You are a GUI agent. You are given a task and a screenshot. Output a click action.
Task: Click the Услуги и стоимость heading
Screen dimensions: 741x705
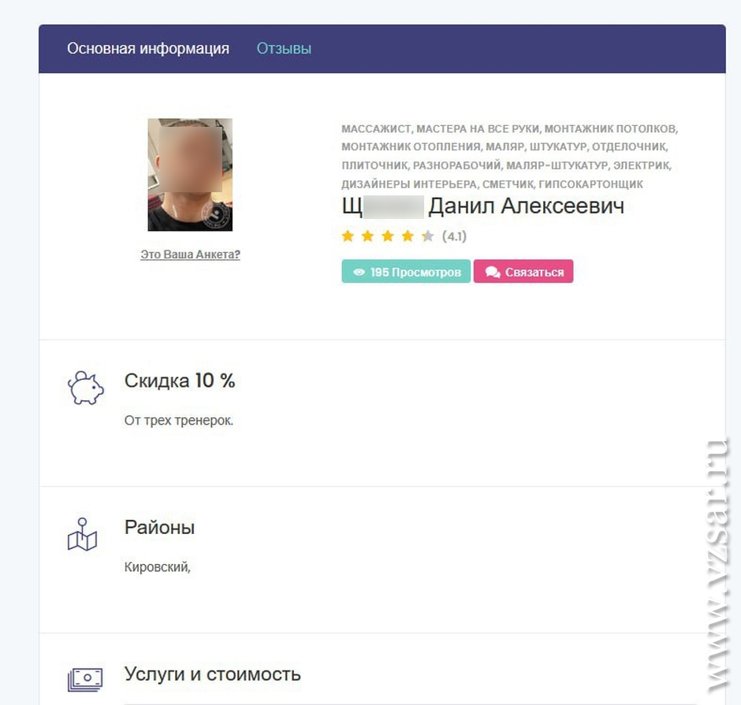pos(212,673)
